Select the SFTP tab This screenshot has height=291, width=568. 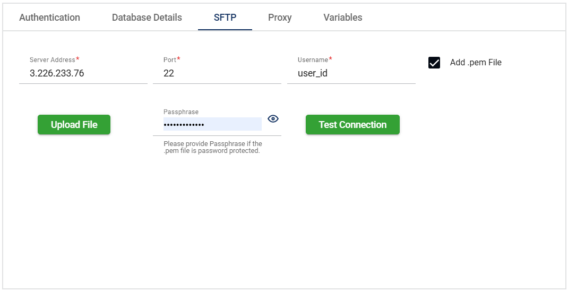225,18
